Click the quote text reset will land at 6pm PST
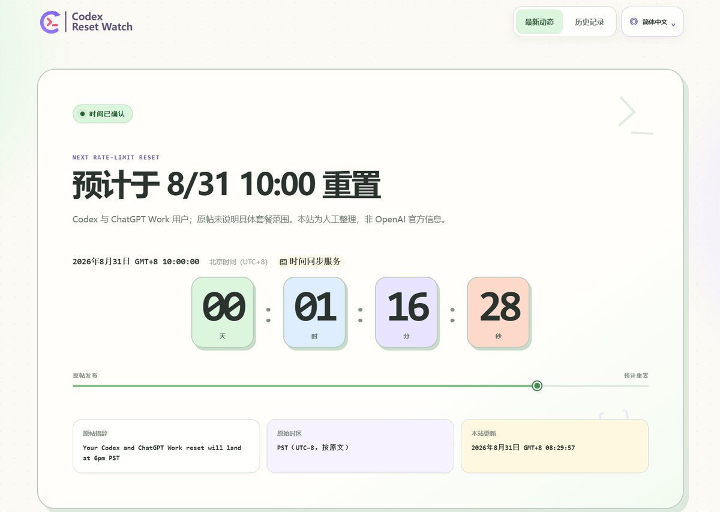Viewport: 720px width, 512px height. [x=162, y=453]
